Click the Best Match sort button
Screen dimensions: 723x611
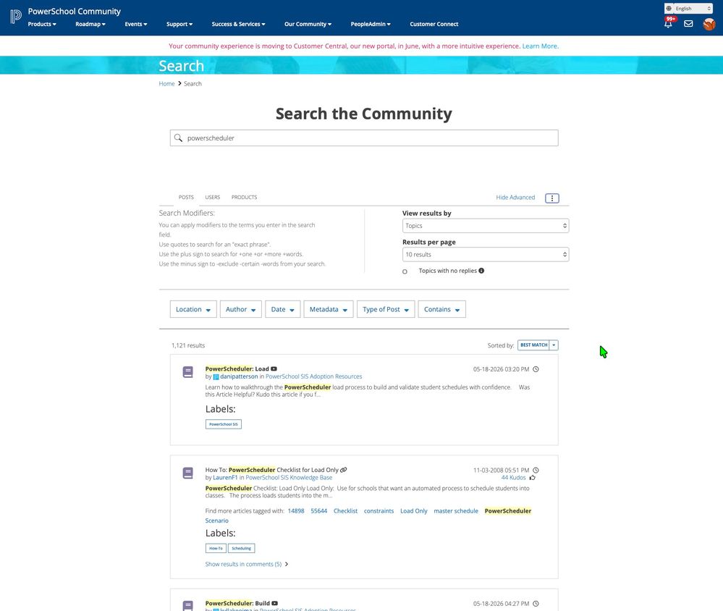533,345
